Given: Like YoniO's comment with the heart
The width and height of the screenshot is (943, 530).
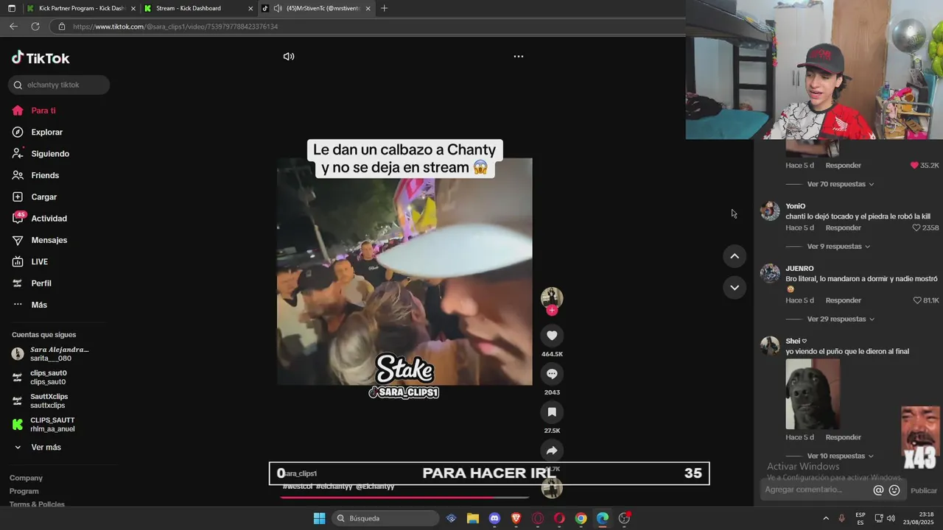Looking at the screenshot, I should (x=916, y=228).
